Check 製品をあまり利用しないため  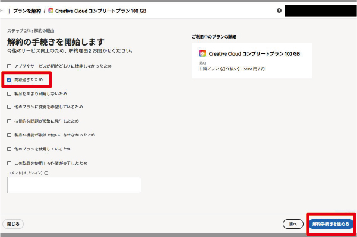[9, 94]
